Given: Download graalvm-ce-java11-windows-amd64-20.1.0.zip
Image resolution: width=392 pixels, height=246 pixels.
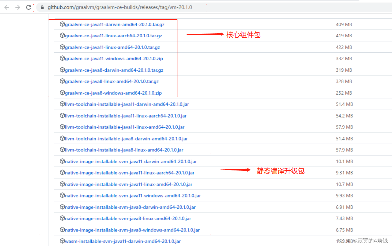Looking at the screenshot, I should click(x=114, y=59).
